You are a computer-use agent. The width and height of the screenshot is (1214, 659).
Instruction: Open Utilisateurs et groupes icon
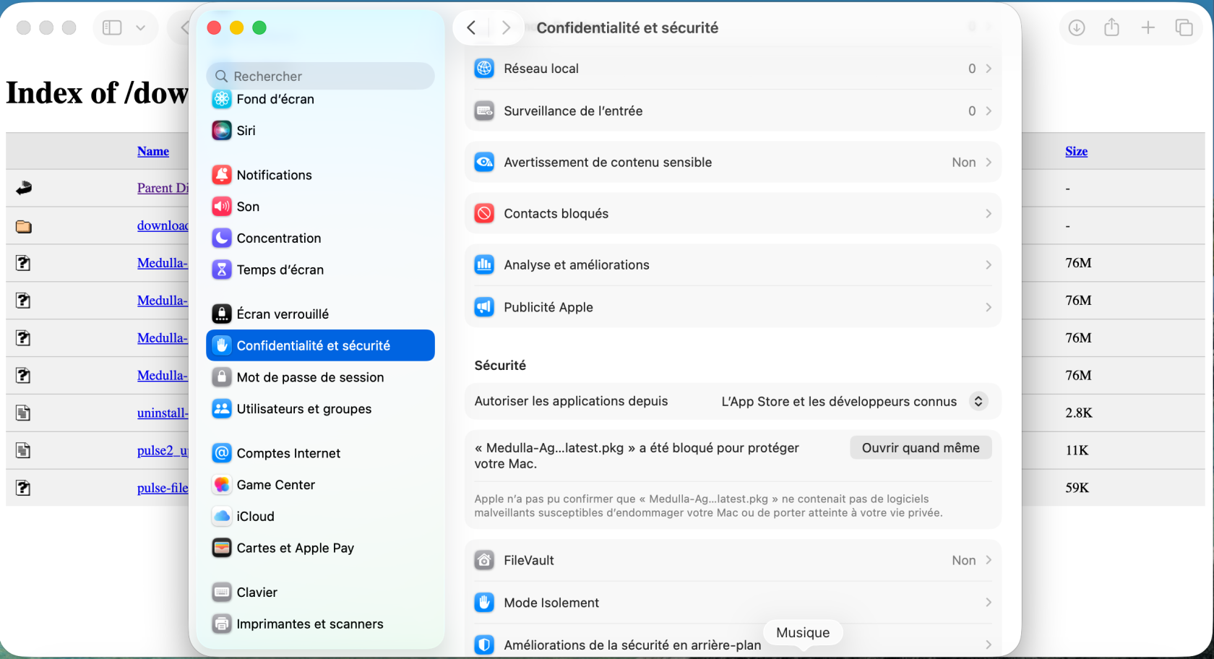222,409
